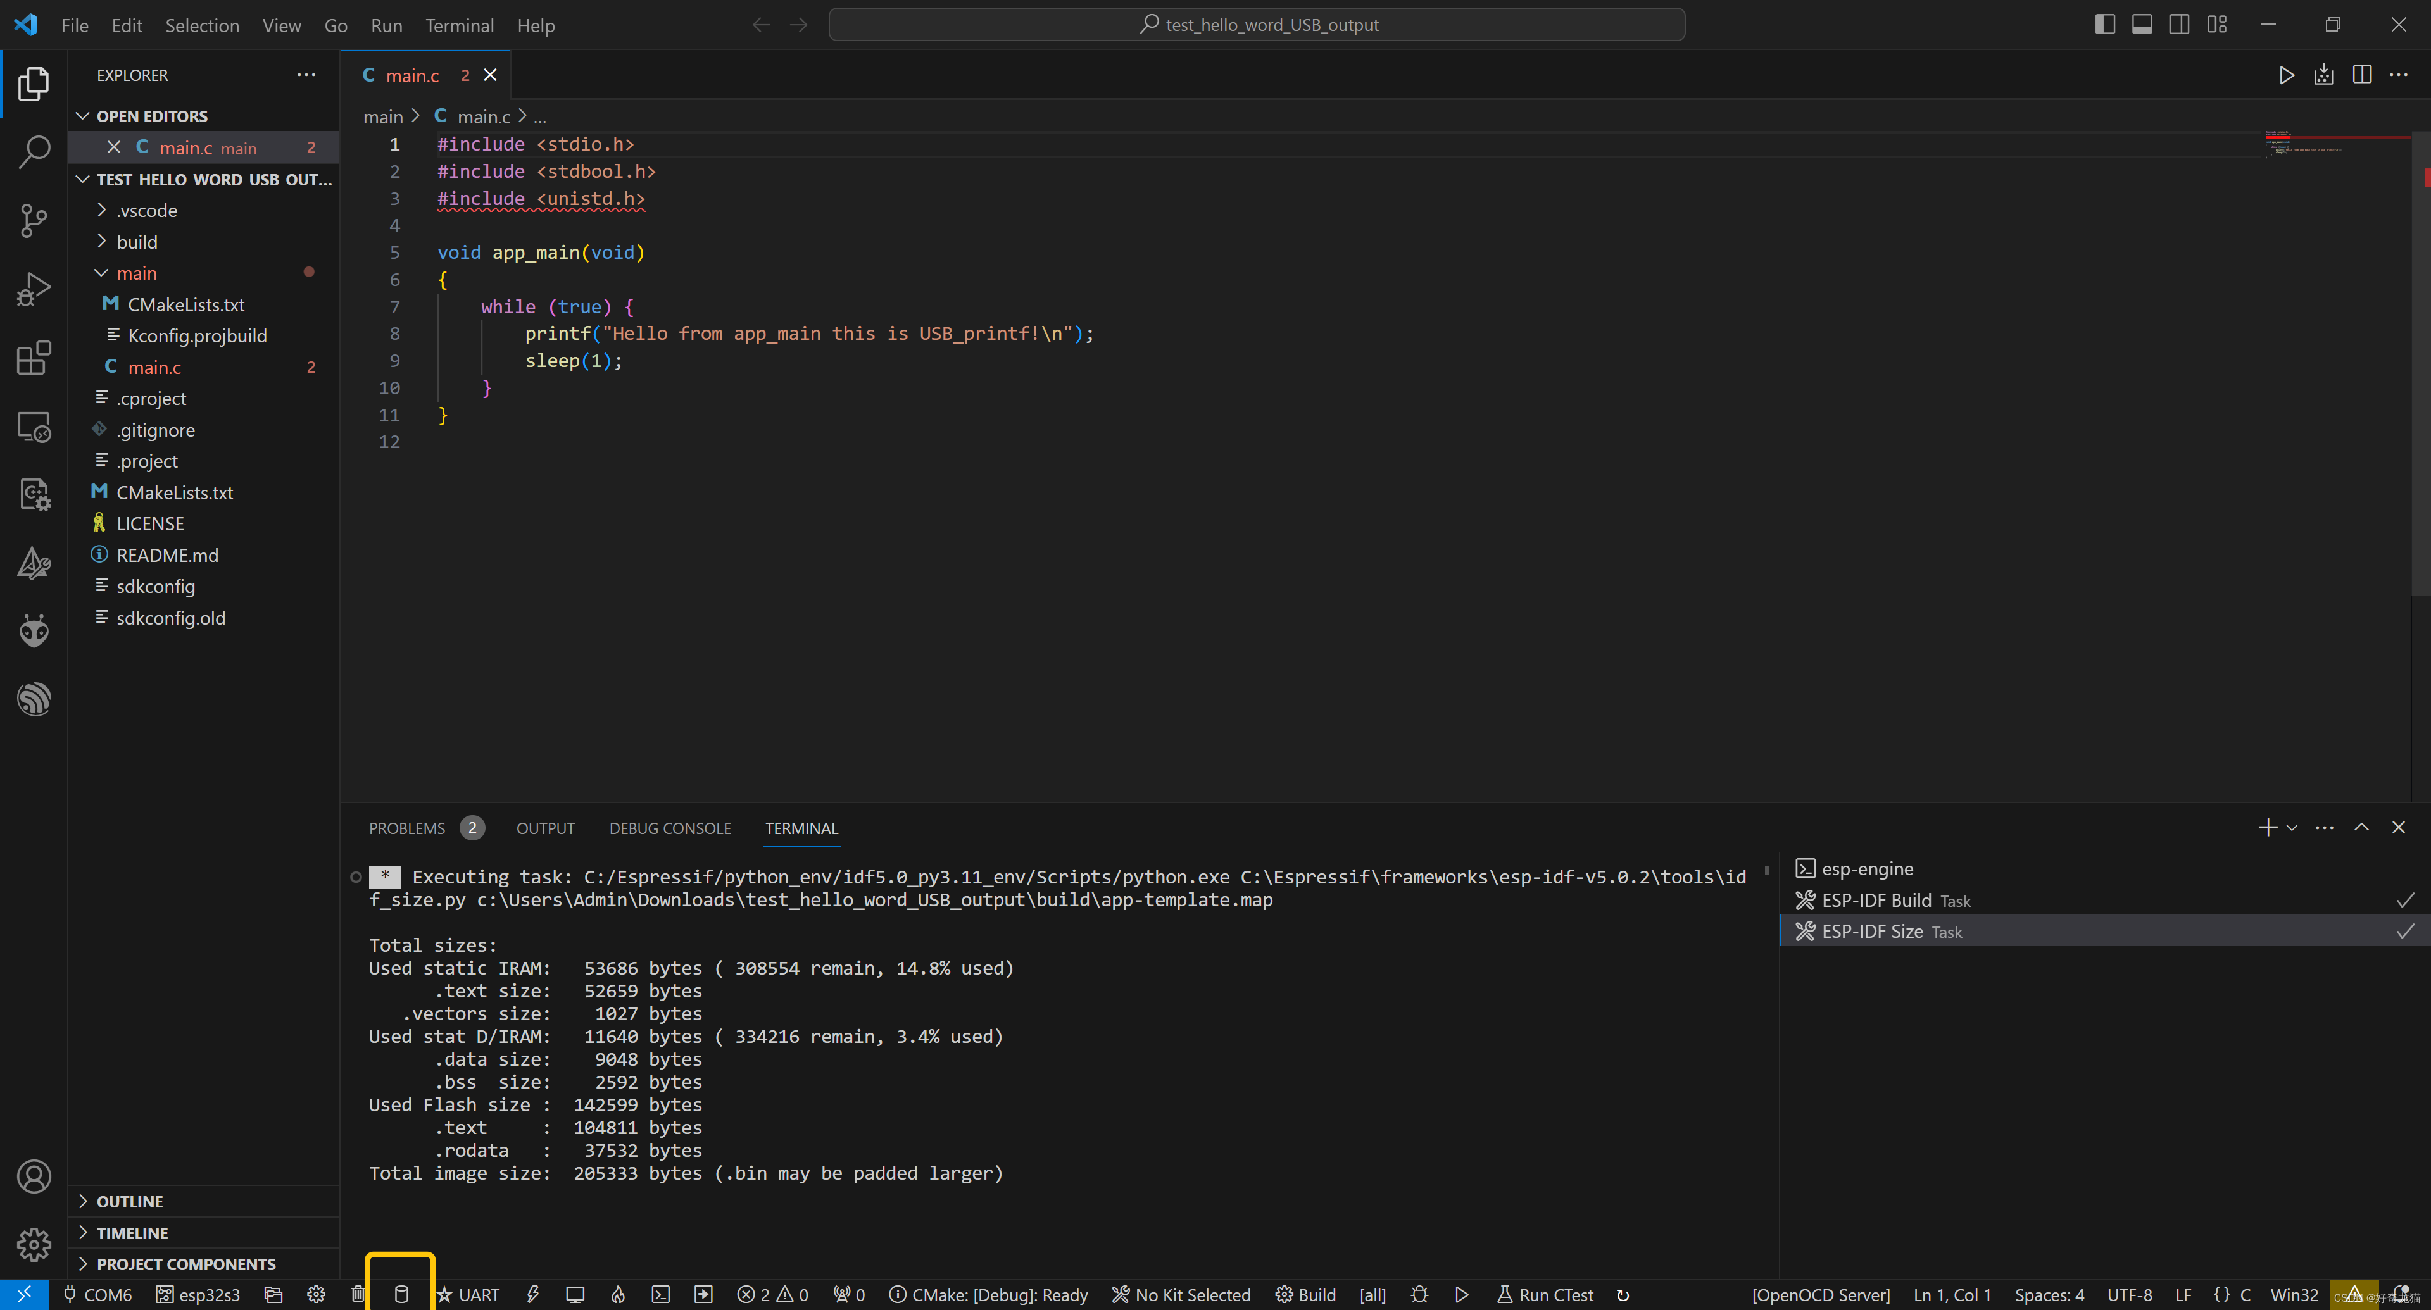Open the Search view in activity bar
This screenshot has width=2431, height=1310.
pos(34,152)
